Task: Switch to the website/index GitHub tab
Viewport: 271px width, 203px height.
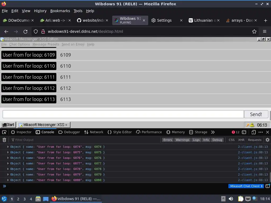Action: [x=93, y=20]
